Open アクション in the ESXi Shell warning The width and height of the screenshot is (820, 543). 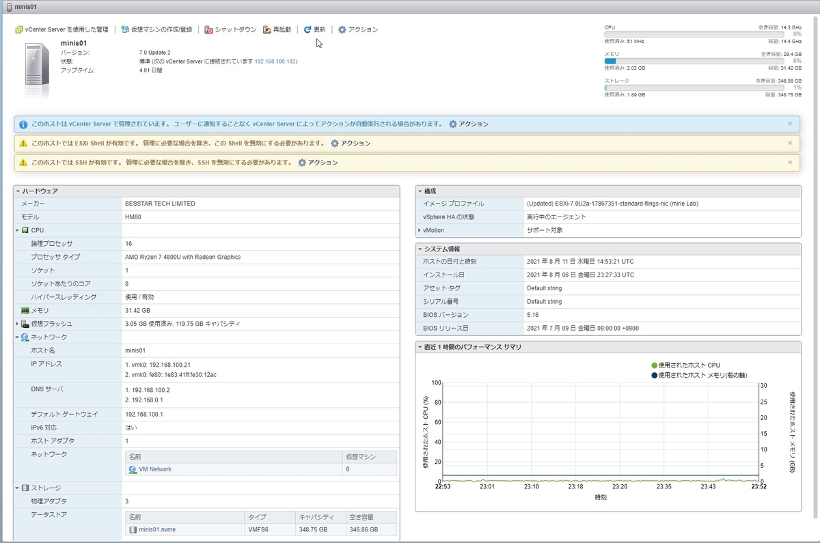[x=351, y=143]
